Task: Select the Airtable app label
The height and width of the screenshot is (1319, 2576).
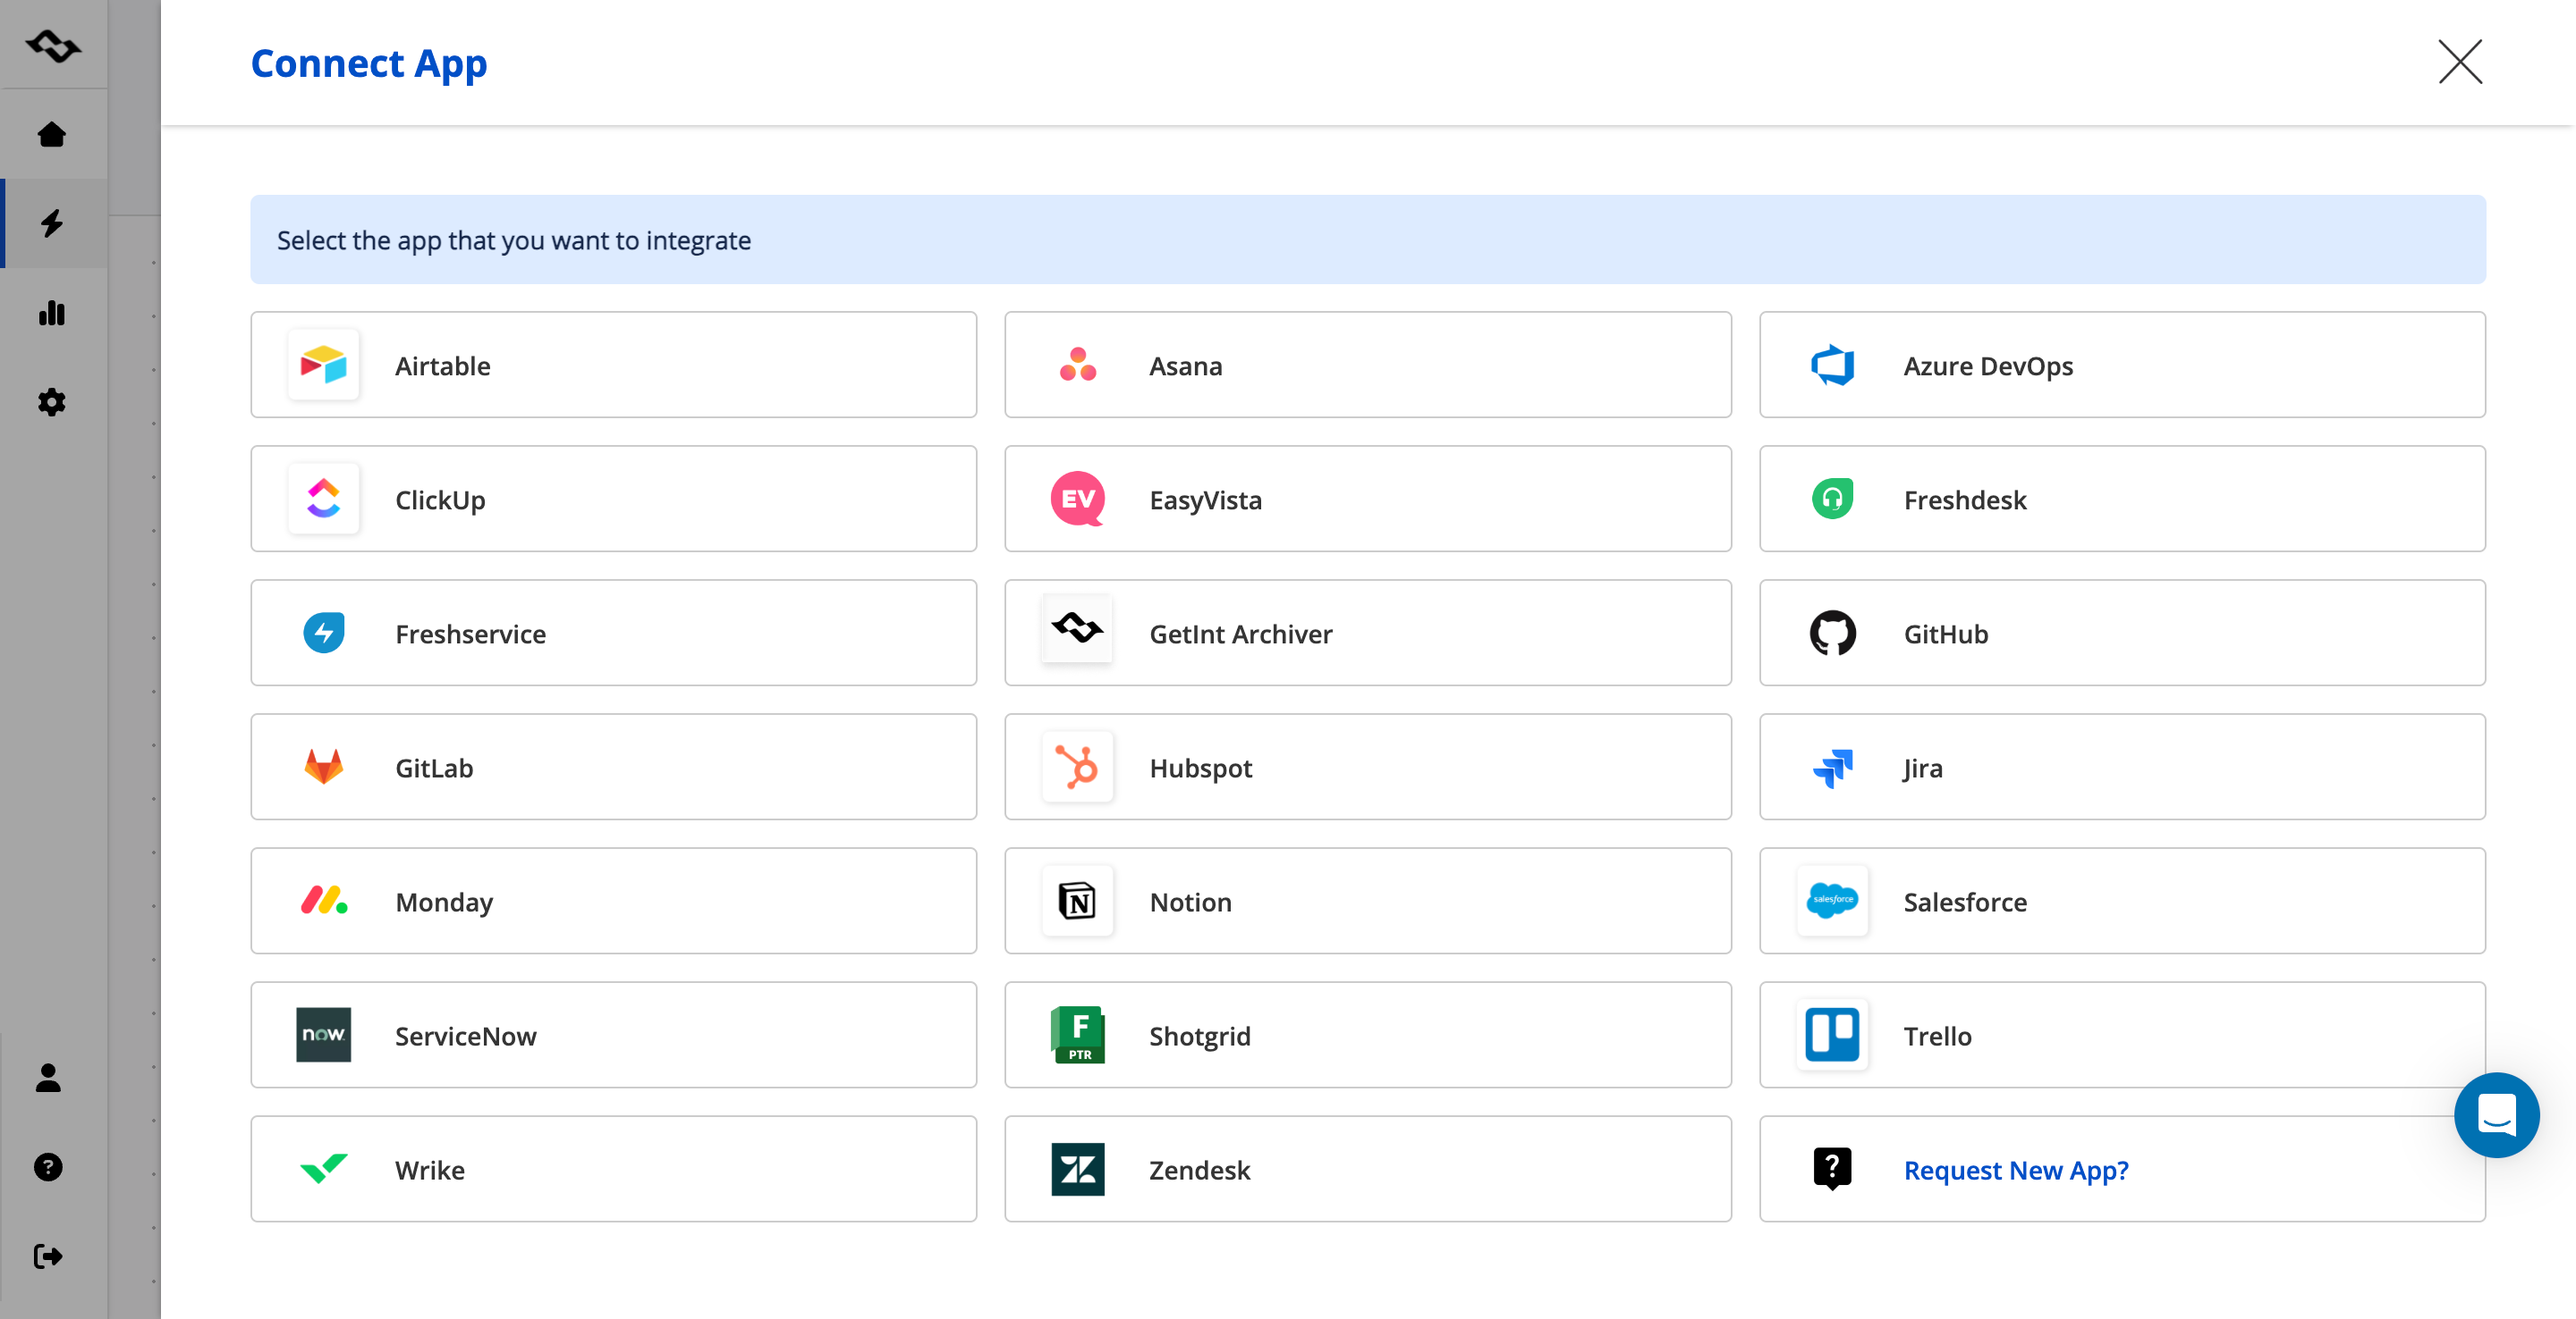Action: (443, 365)
